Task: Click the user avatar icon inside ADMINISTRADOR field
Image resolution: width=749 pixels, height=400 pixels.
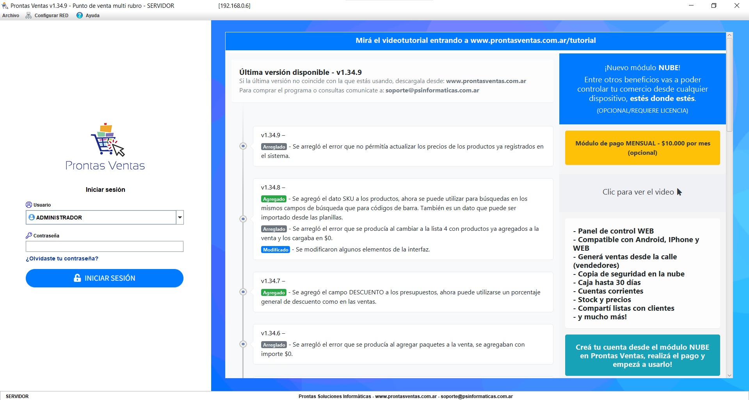Action: pyautogui.click(x=32, y=217)
